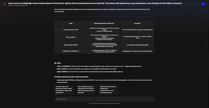Select the Moby AI automatic trade suggestion
Viewport: 209px width, 108px height.
click(86, 90)
